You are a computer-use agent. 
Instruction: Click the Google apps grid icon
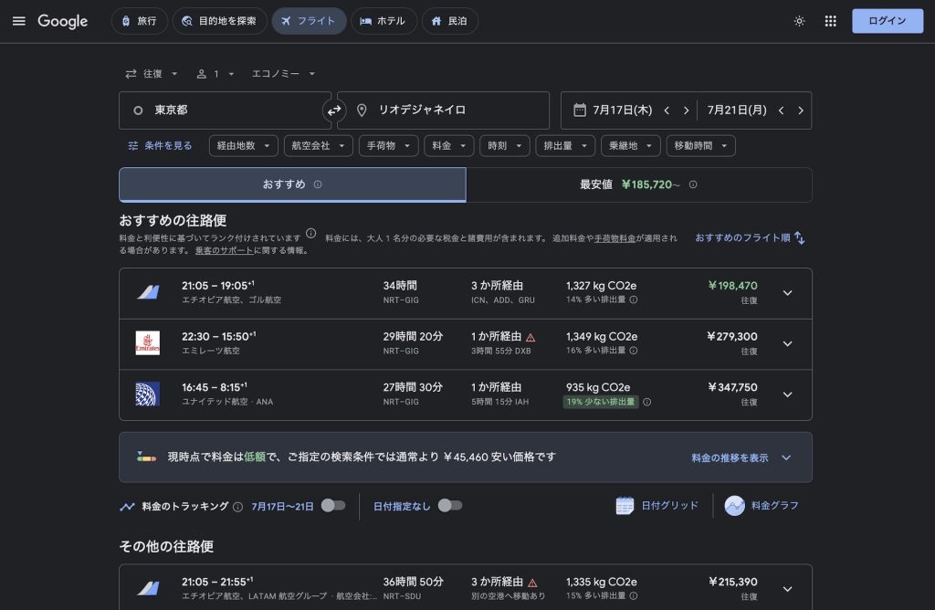830,21
